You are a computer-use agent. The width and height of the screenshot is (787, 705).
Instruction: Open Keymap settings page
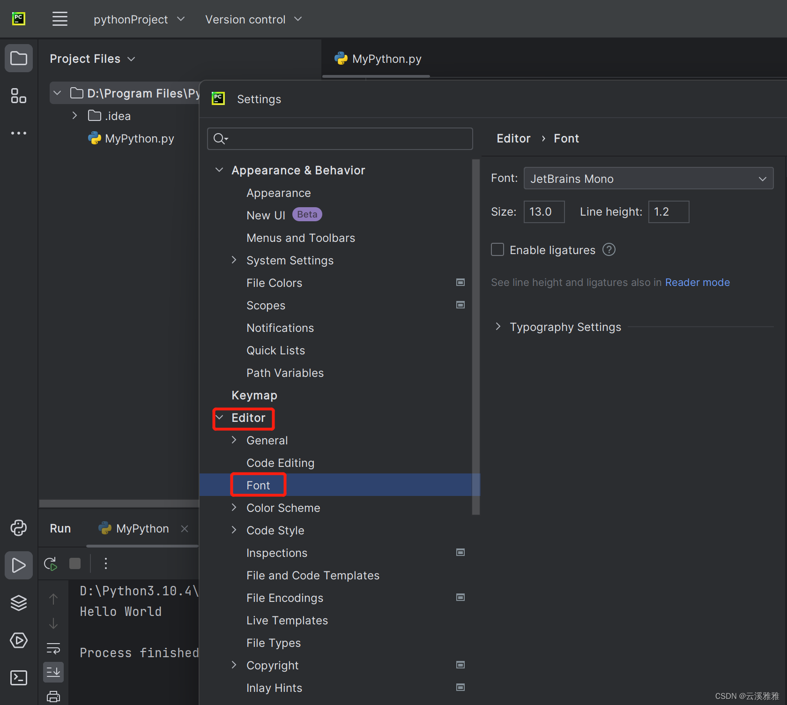(x=254, y=395)
